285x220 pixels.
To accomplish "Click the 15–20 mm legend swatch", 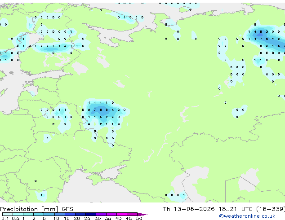I will coord(70,214).
